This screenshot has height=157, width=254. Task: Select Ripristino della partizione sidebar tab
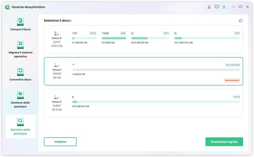click(x=20, y=126)
